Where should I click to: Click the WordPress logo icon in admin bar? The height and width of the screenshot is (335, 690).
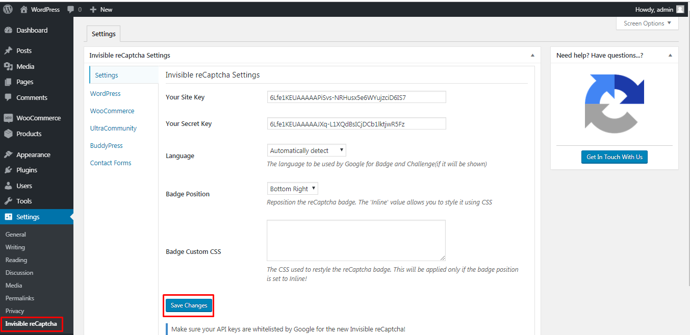click(x=8, y=9)
